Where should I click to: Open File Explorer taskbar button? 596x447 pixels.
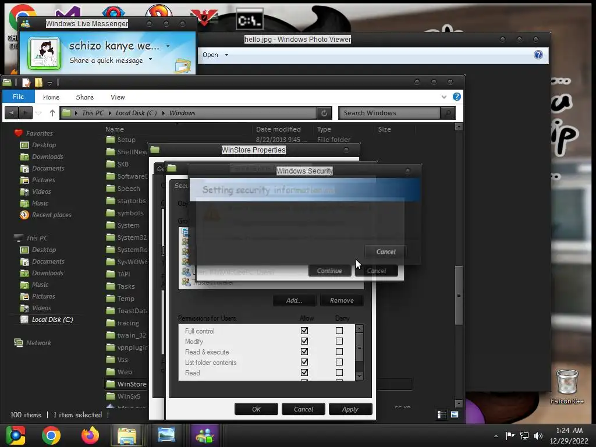[x=127, y=435]
